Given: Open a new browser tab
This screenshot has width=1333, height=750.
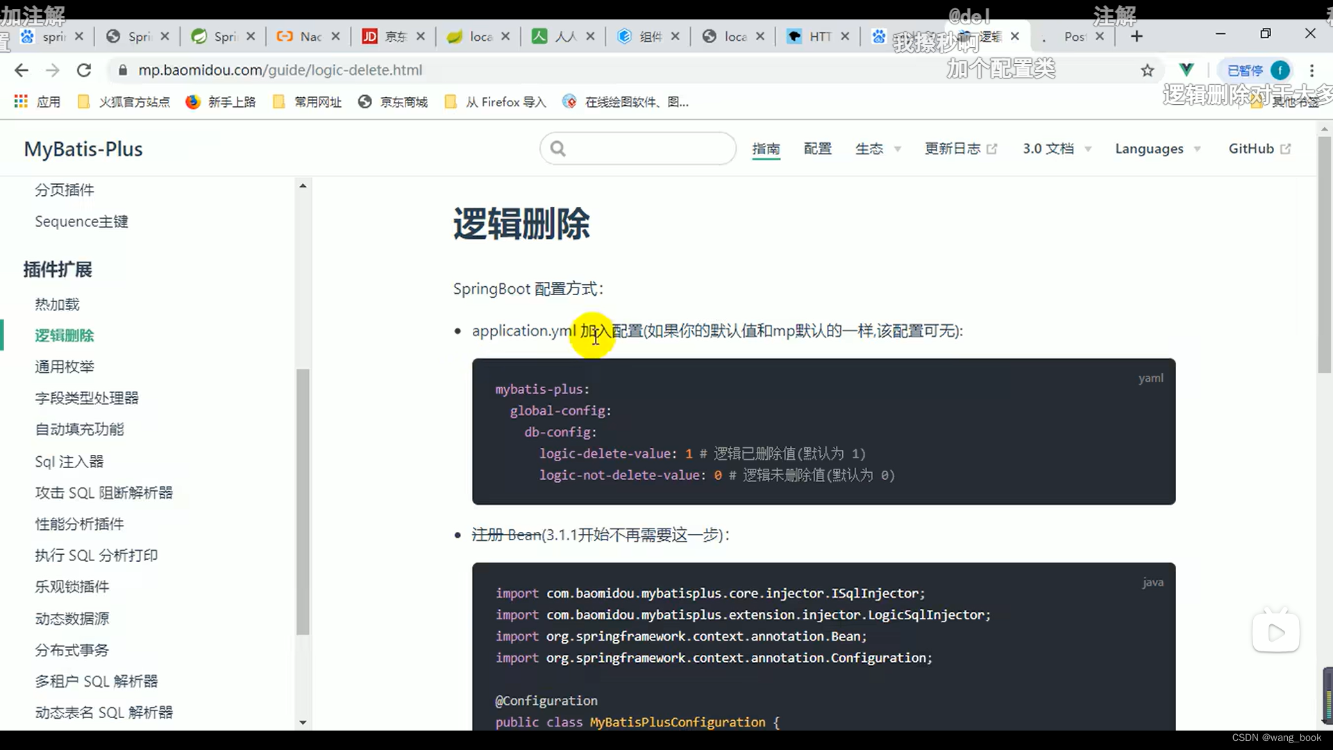Looking at the screenshot, I should (x=1137, y=36).
